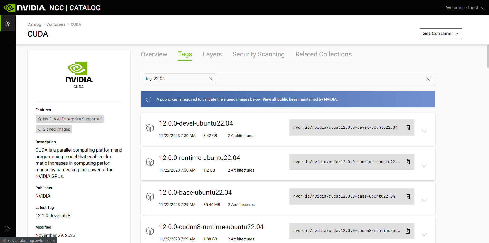Click the 1.2 GB size value

point(209,170)
